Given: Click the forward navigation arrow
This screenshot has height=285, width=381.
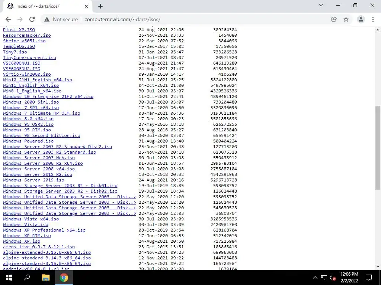Looking at the screenshot, I should point(20,19).
